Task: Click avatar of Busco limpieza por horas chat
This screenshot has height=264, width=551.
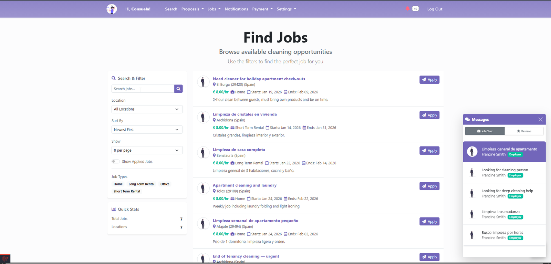Action: pos(472,235)
